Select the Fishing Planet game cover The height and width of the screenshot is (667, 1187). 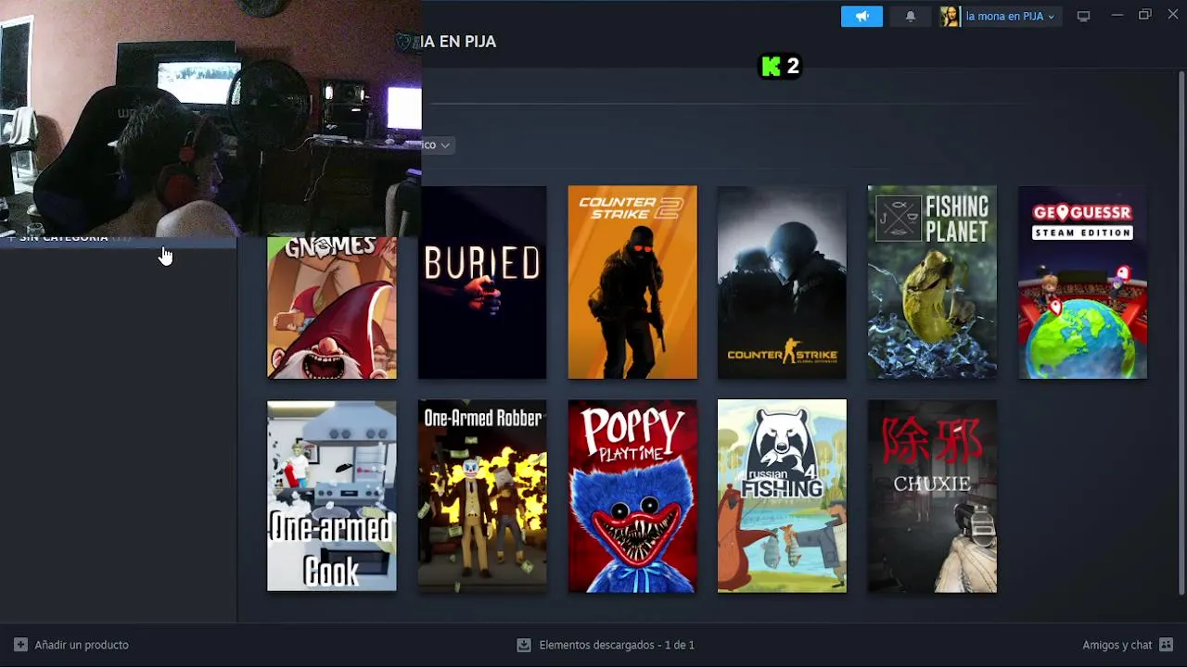[932, 283]
